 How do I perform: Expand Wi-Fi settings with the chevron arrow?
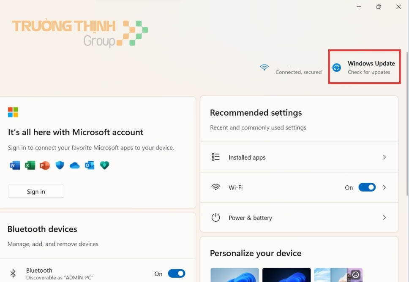pyautogui.click(x=384, y=187)
